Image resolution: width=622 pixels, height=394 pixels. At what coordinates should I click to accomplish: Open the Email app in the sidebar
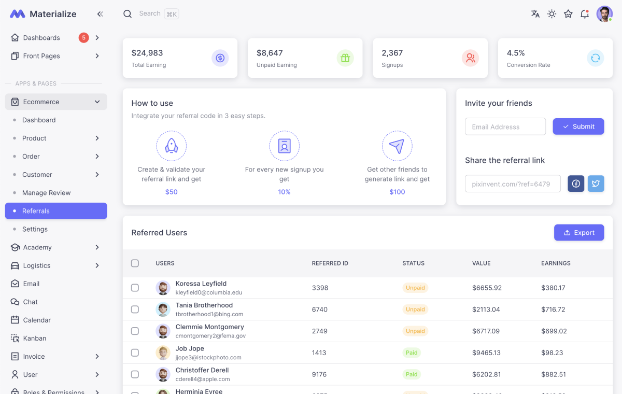[31, 284]
